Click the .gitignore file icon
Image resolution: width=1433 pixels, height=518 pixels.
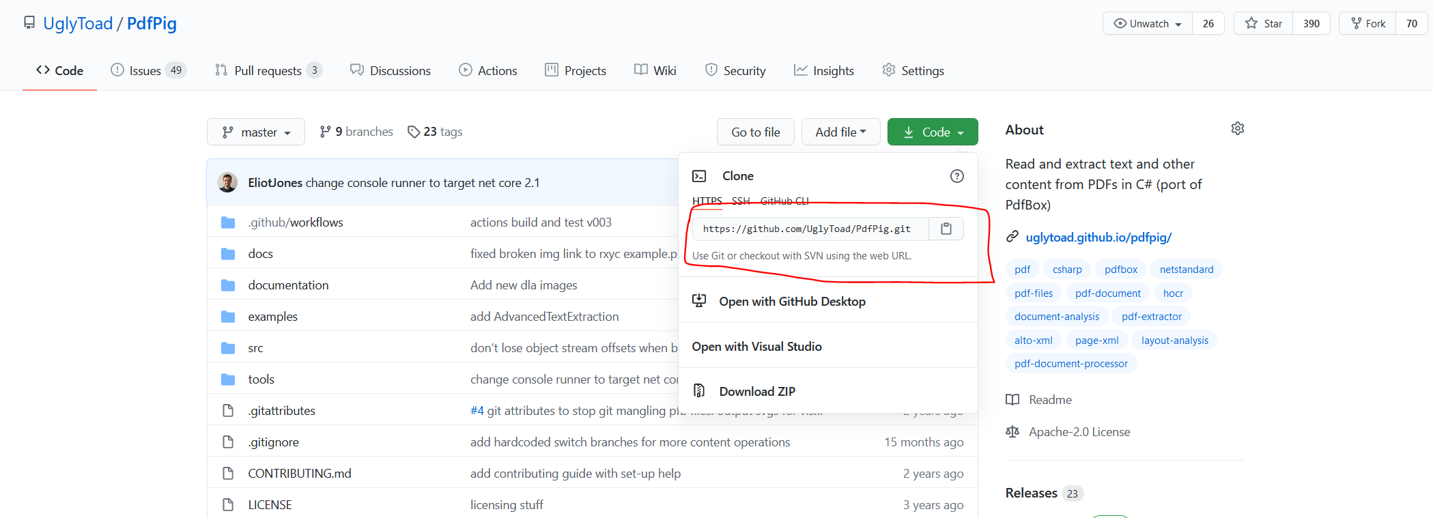tap(228, 442)
